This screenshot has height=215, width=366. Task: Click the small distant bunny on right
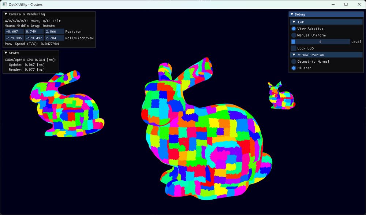coord(282,96)
